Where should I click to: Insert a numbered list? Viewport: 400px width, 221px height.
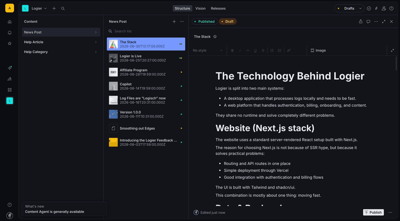(280, 50)
